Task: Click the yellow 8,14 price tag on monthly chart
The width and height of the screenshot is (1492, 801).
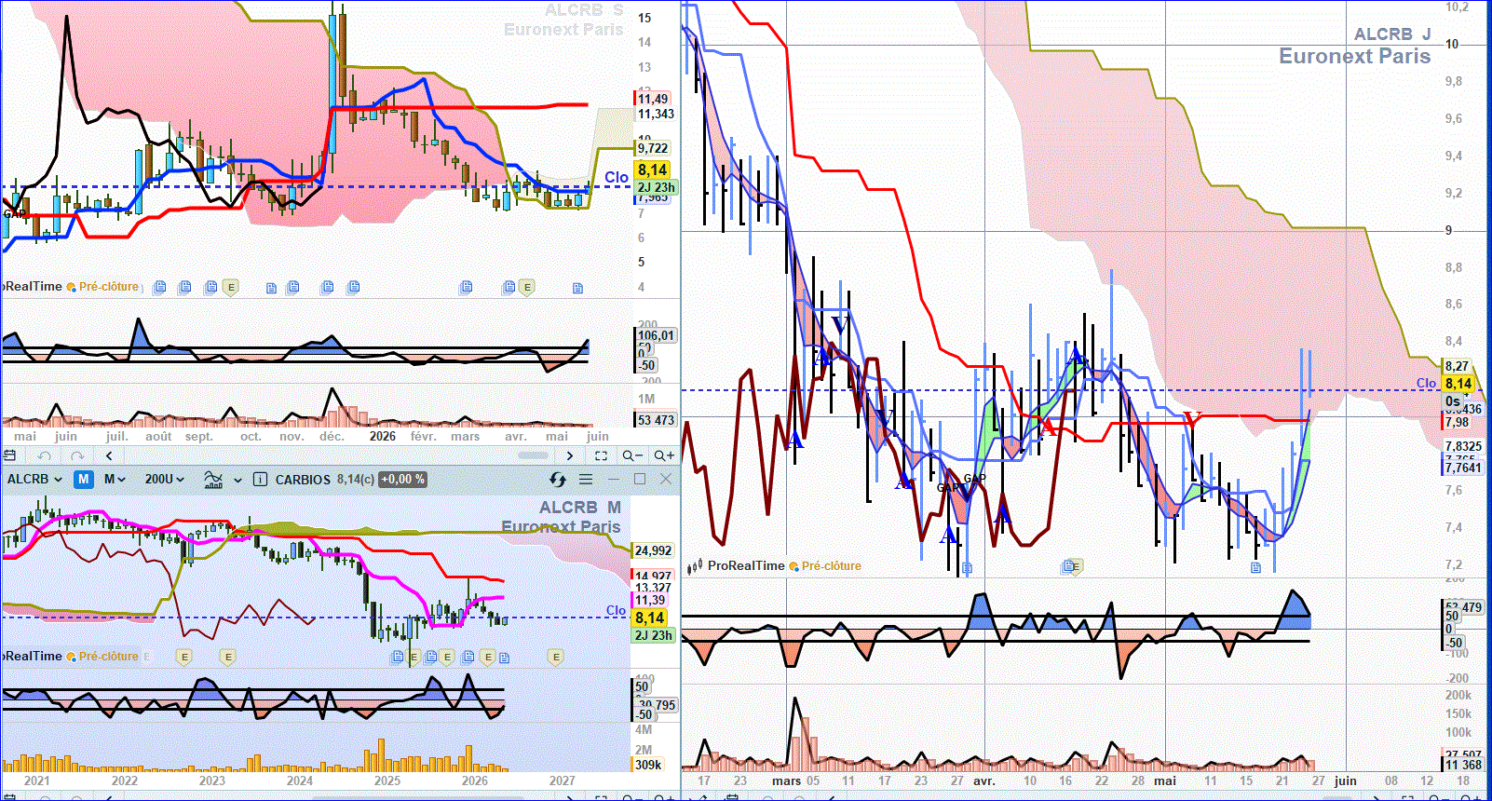Action: pyautogui.click(x=650, y=618)
